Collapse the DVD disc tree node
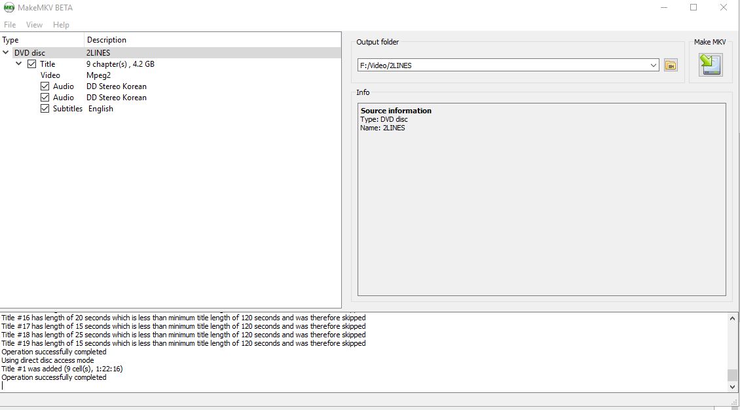Image resolution: width=740 pixels, height=410 pixels. point(6,52)
